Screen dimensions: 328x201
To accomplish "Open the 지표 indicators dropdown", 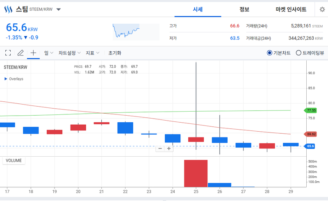I will click(x=93, y=53).
